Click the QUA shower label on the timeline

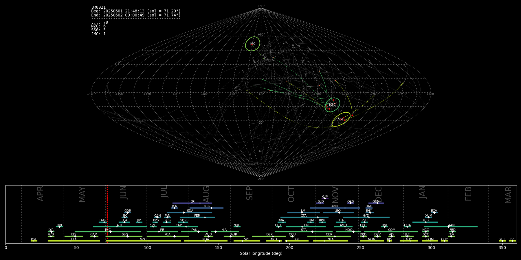[407, 225]
